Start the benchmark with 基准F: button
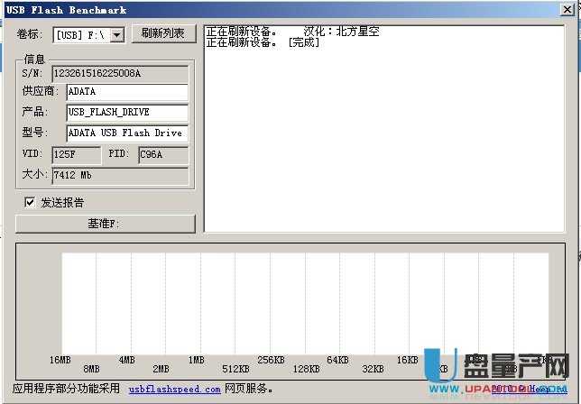The width and height of the screenshot is (581, 404). click(105, 224)
